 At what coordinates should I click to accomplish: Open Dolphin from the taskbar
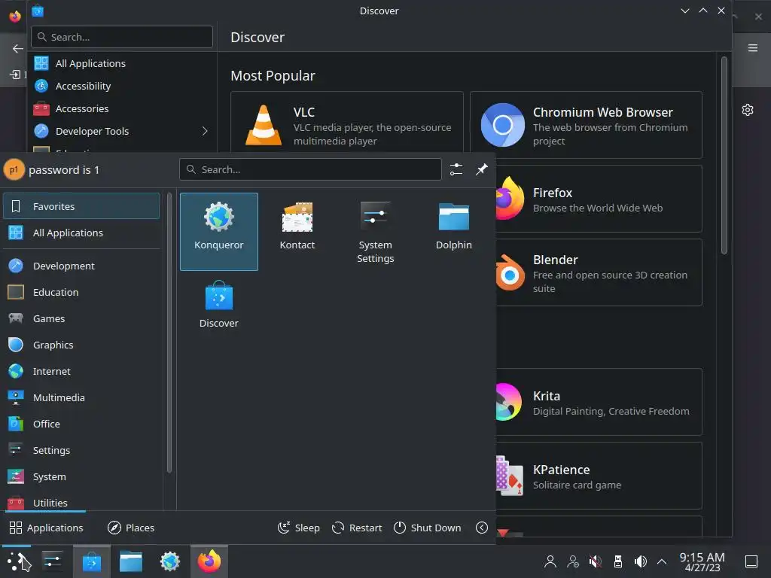point(131,561)
